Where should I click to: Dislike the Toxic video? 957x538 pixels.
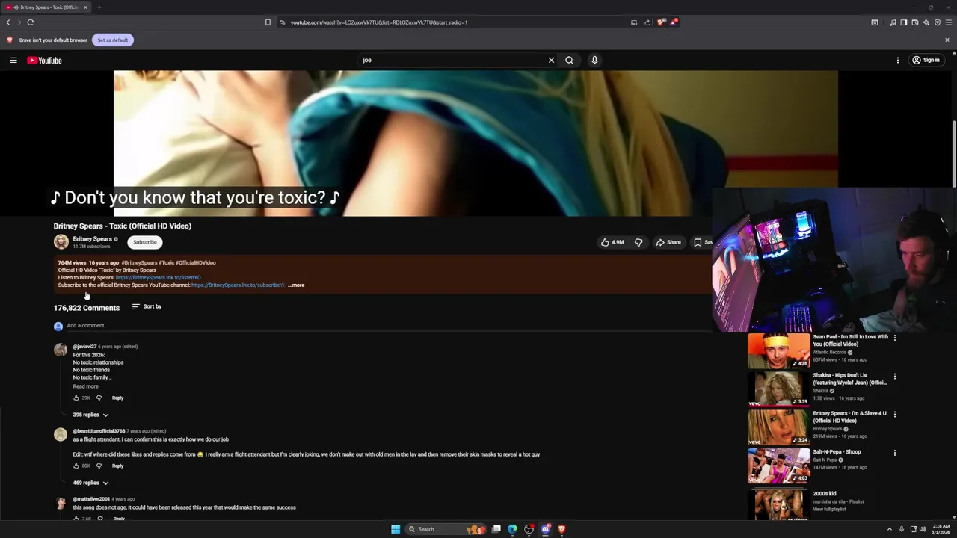click(x=638, y=242)
